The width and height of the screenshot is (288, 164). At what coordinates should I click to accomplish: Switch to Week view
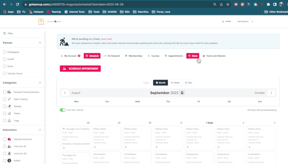175,83
